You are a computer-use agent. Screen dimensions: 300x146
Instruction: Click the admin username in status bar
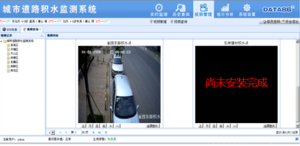click(x=21, y=139)
